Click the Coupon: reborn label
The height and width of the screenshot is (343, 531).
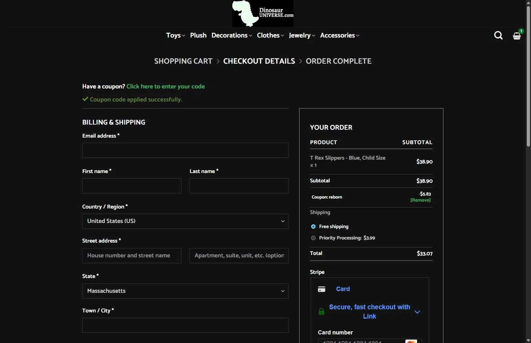pos(327,197)
